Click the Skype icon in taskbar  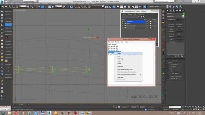(x=36, y=113)
